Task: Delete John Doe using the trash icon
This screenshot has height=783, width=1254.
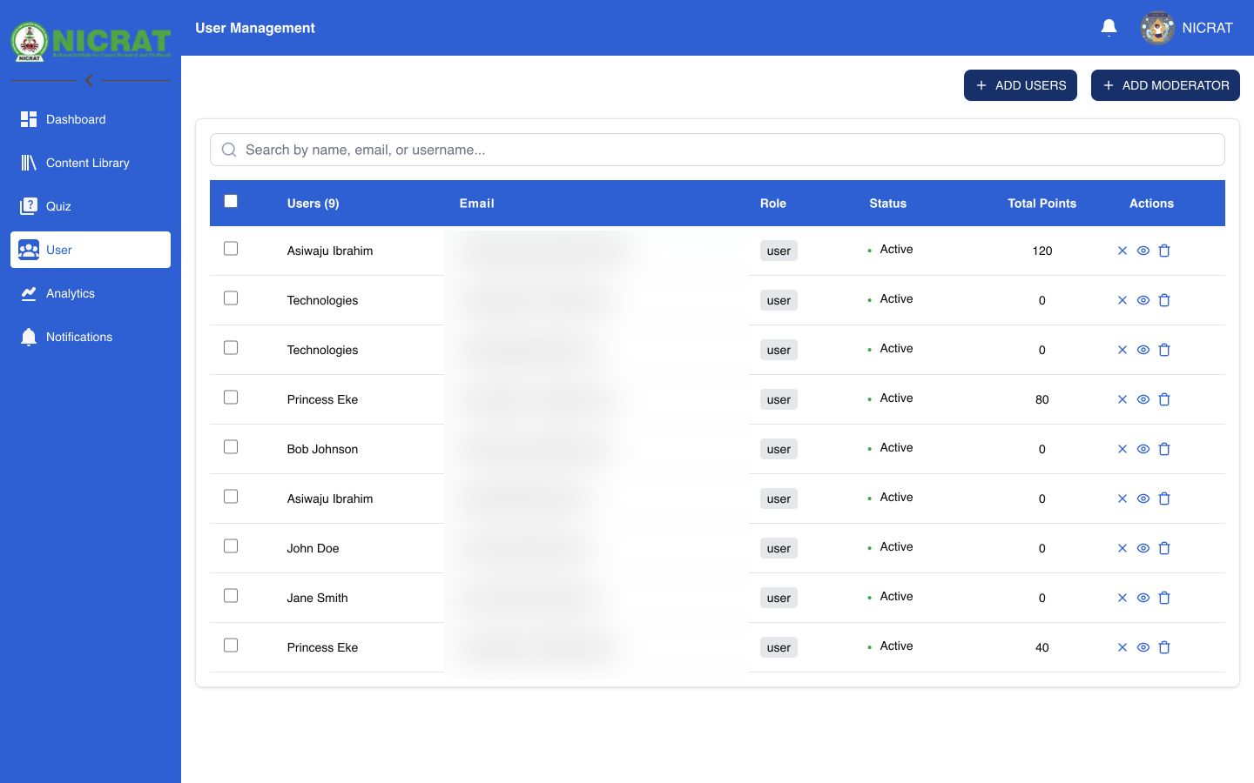Action: (x=1164, y=548)
